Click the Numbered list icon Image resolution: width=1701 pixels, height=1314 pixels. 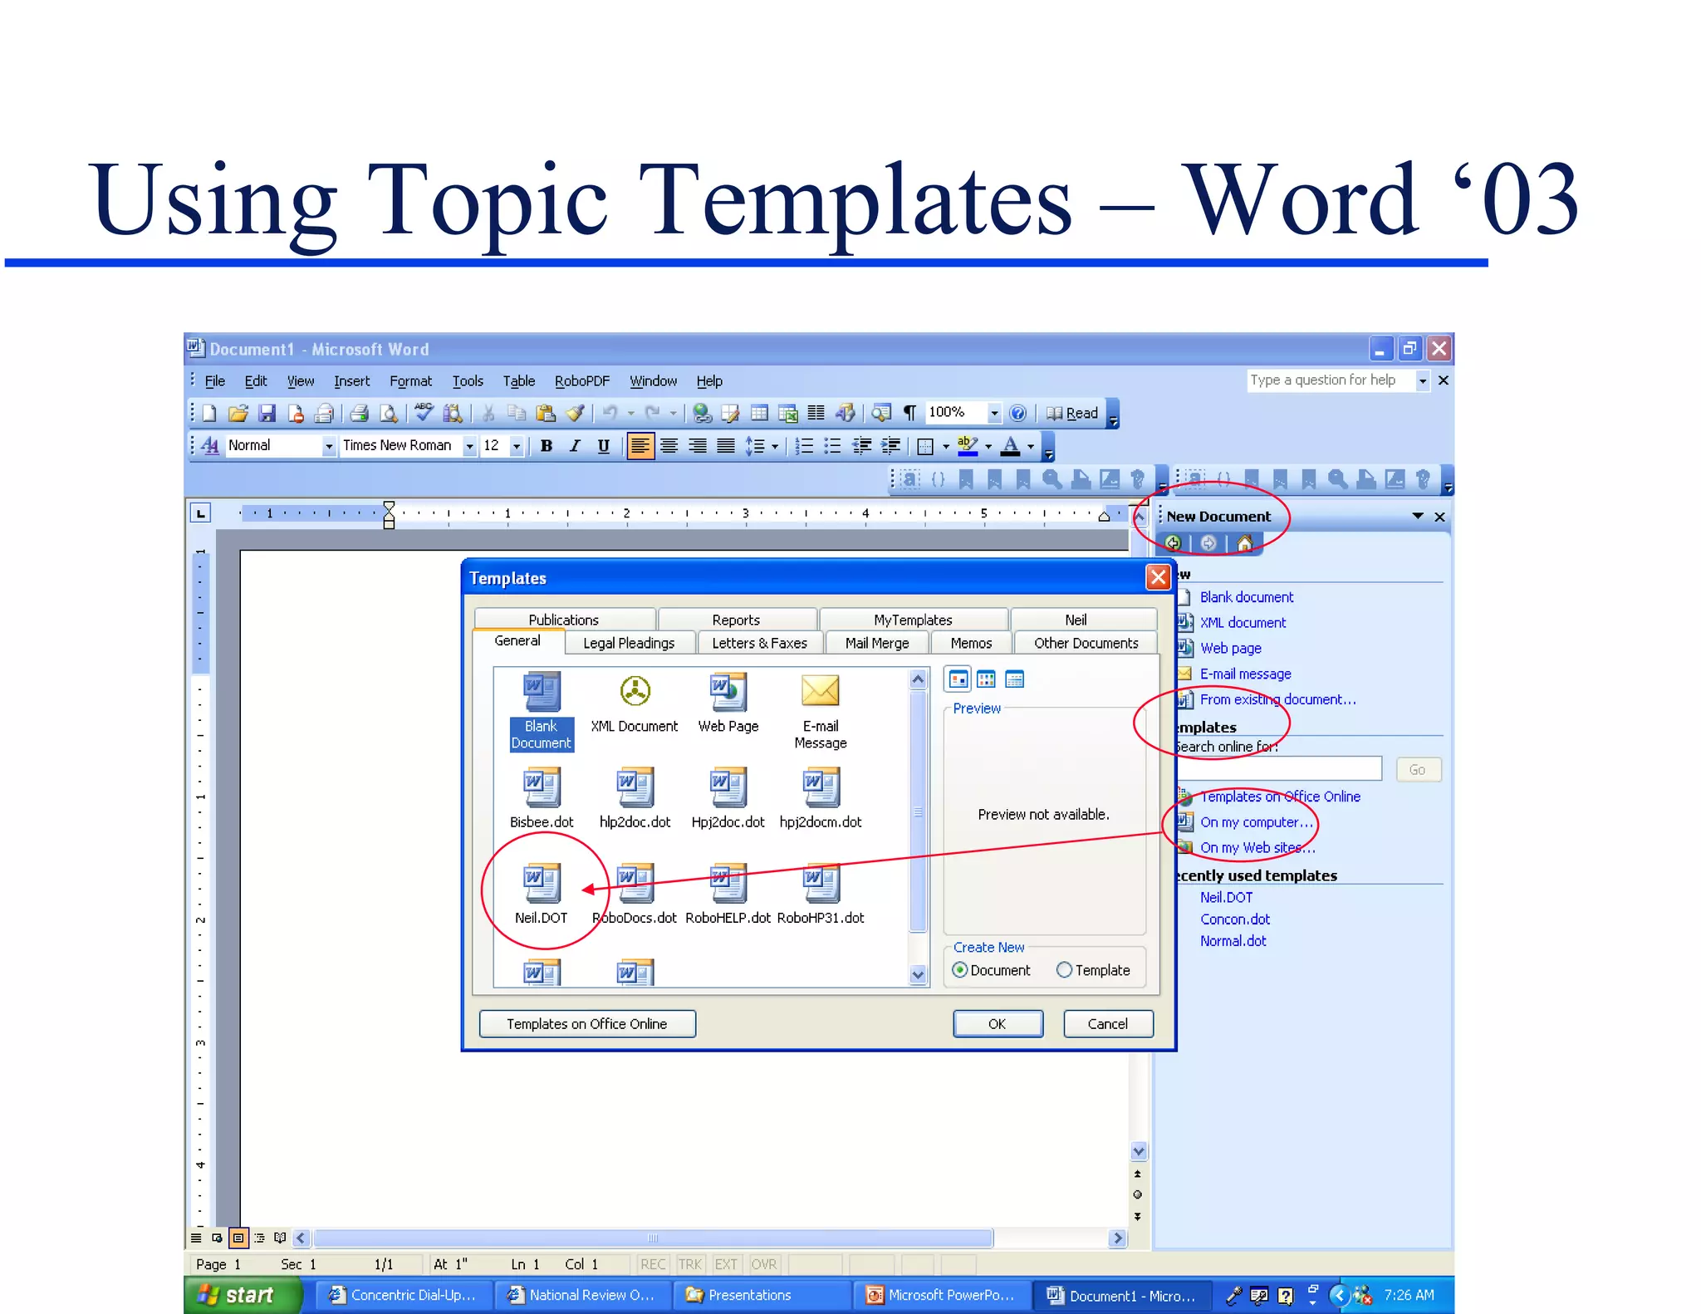[x=803, y=446]
